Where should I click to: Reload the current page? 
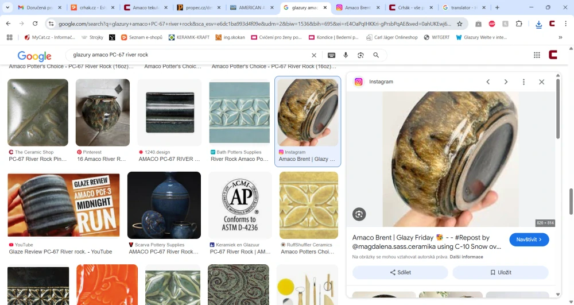point(35,24)
